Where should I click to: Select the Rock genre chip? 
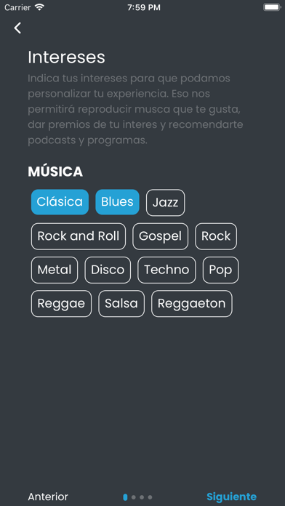click(216, 236)
